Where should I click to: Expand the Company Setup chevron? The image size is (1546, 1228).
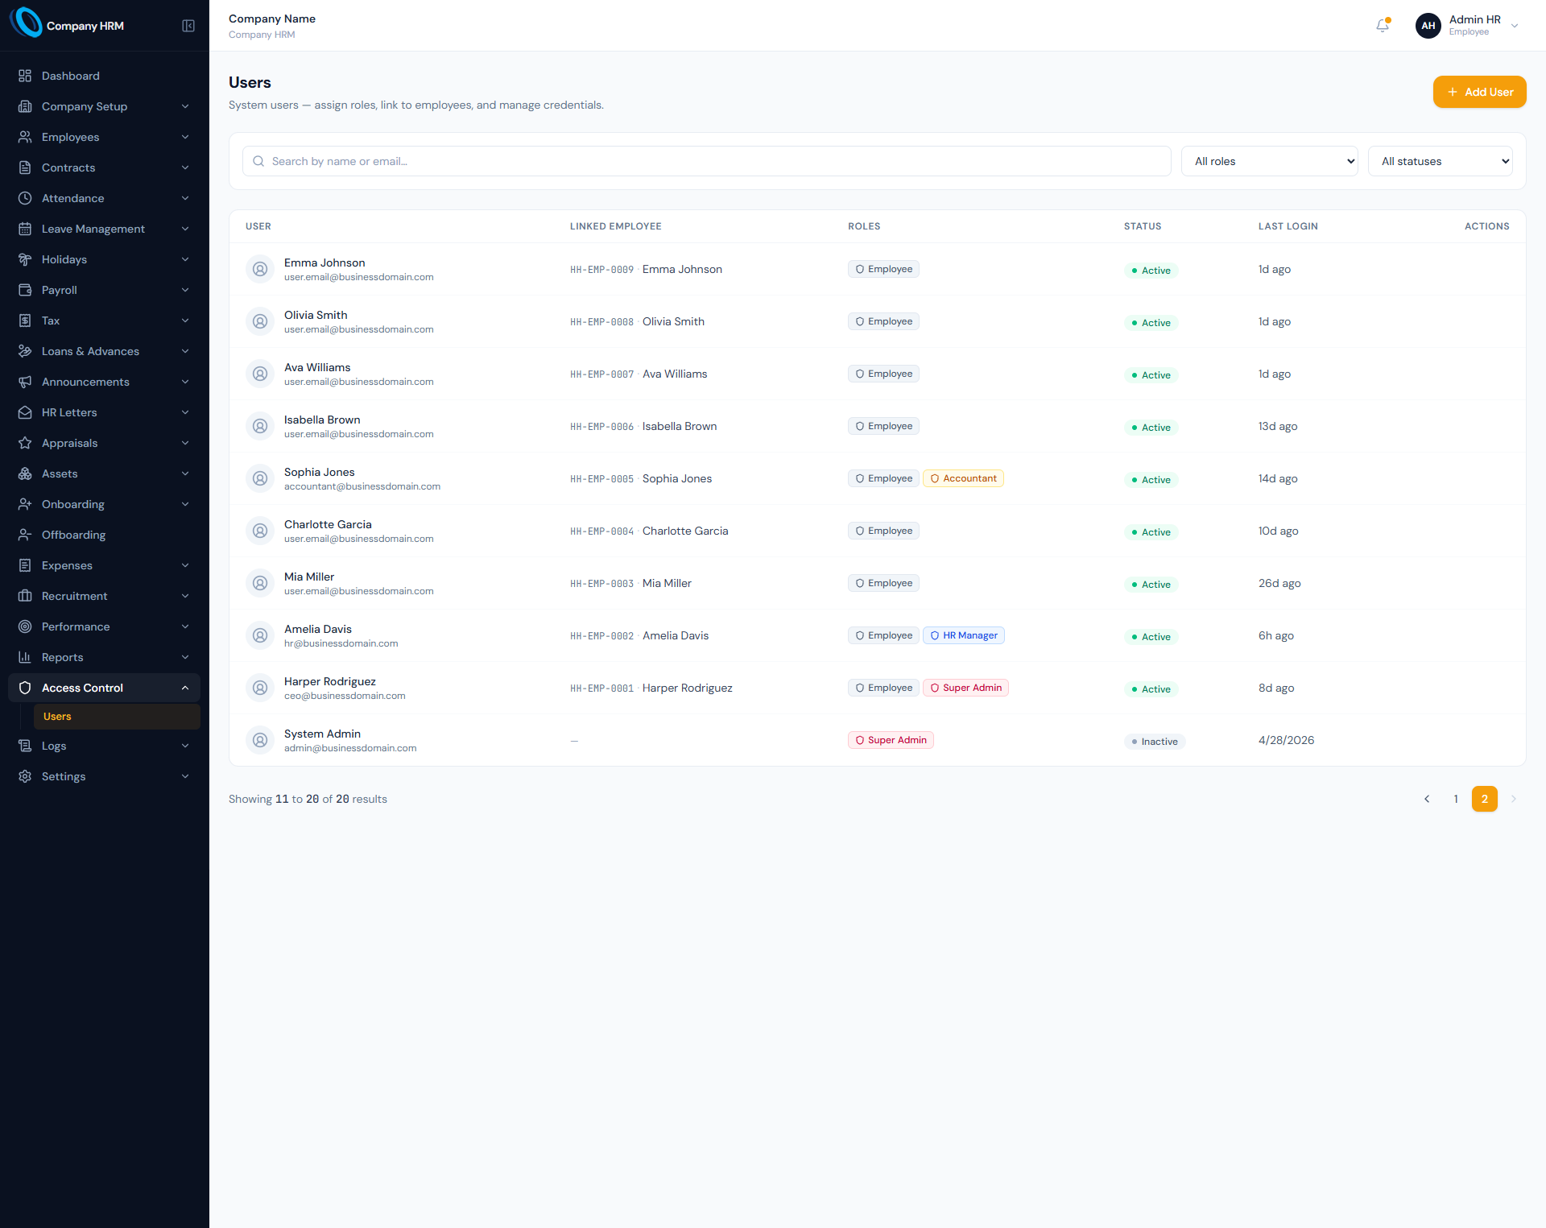point(185,106)
